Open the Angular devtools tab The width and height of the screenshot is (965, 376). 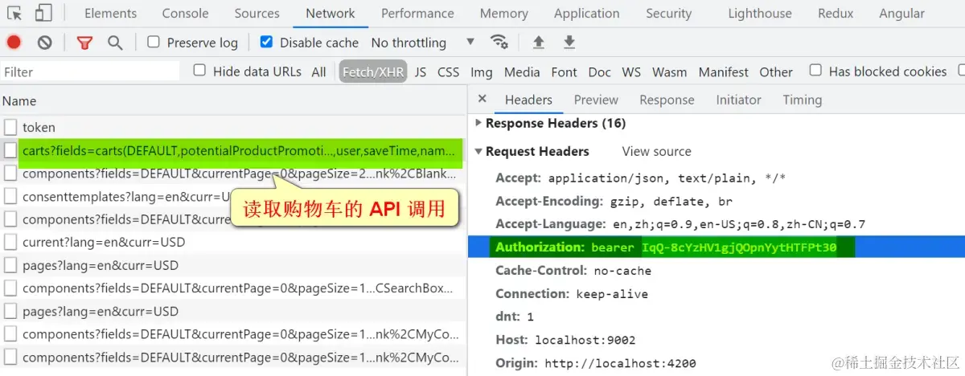902,13
